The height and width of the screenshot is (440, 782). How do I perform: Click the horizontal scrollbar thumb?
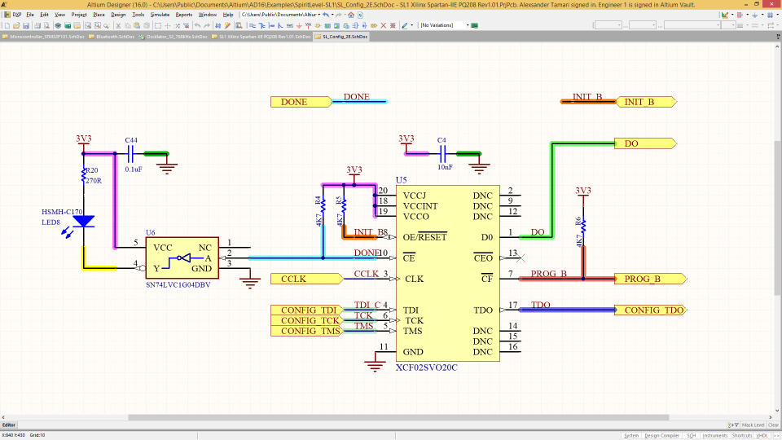pyautogui.click(x=398, y=417)
